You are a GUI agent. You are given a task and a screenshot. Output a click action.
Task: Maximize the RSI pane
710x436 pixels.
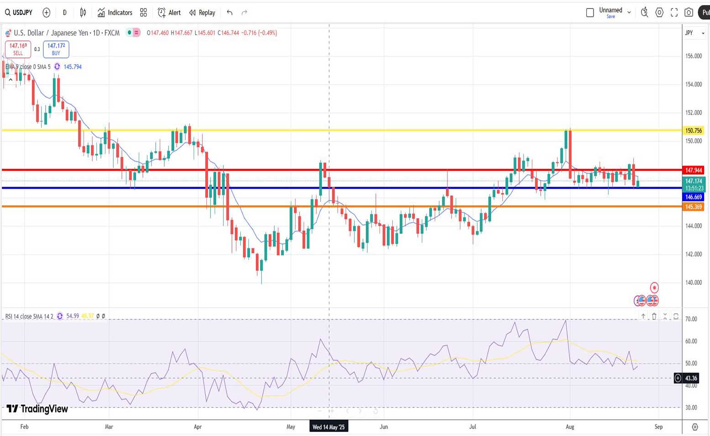click(x=676, y=316)
